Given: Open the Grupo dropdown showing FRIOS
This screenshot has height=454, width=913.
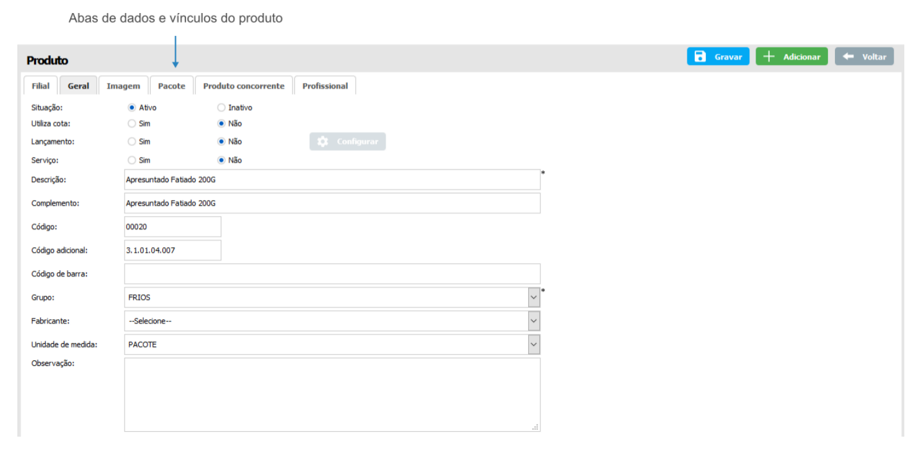Looking at the screenshot, I should tap(534, 297).
